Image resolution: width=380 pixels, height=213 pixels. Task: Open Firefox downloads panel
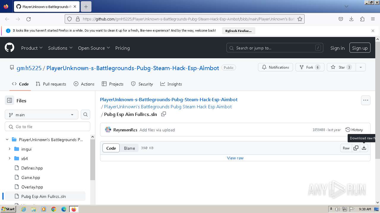351,19
